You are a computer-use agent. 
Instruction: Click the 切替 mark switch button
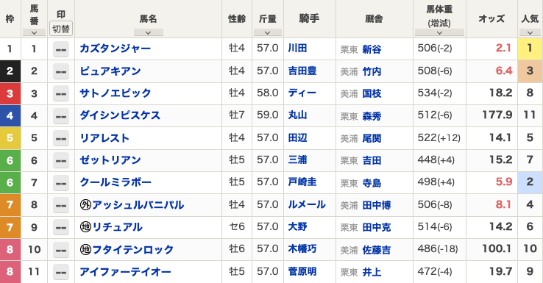[61, 29]
